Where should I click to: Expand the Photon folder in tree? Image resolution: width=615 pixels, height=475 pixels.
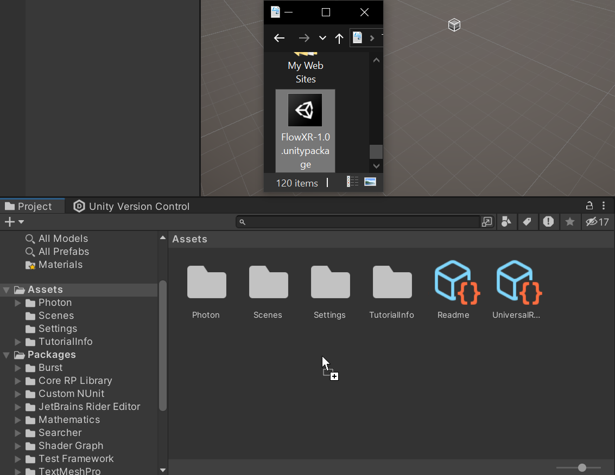(18, 303)
